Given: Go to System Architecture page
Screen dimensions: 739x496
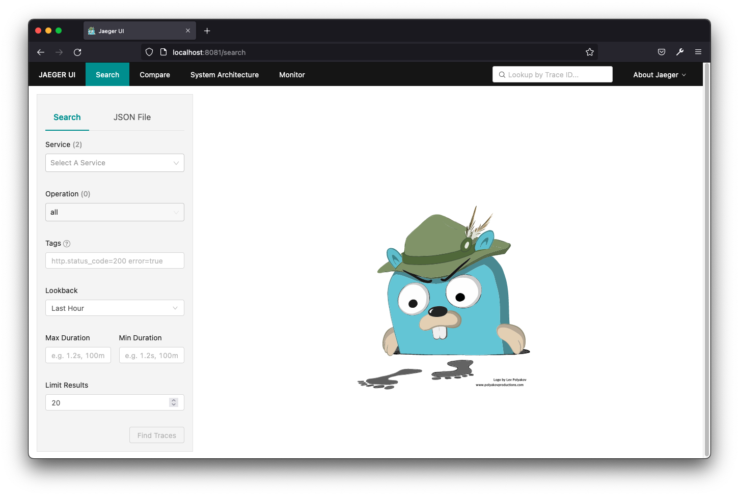Looking at the screenshot, I should click(x=225, y=74).
